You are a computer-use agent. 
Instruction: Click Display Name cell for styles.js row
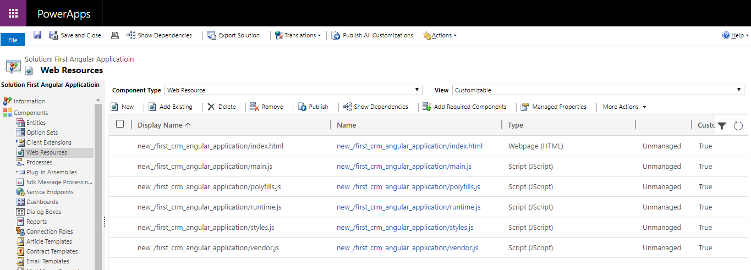point(206,227)
